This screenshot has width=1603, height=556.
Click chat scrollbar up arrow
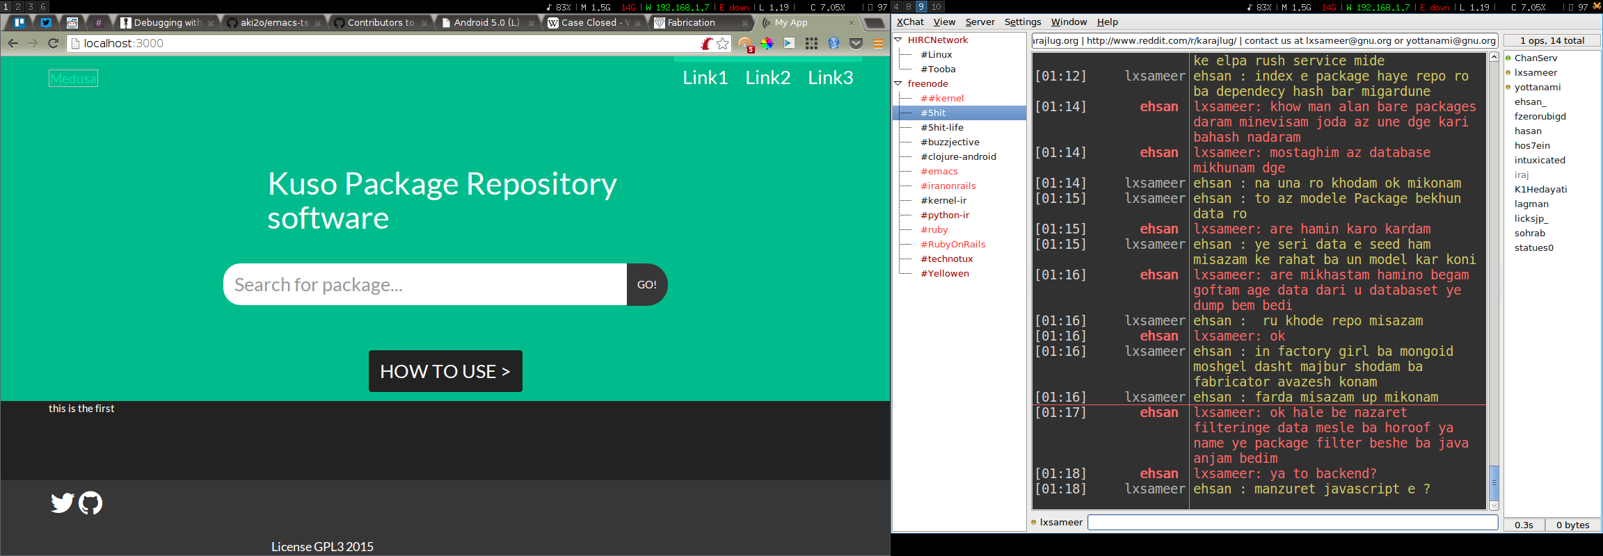click(1494, 58)
